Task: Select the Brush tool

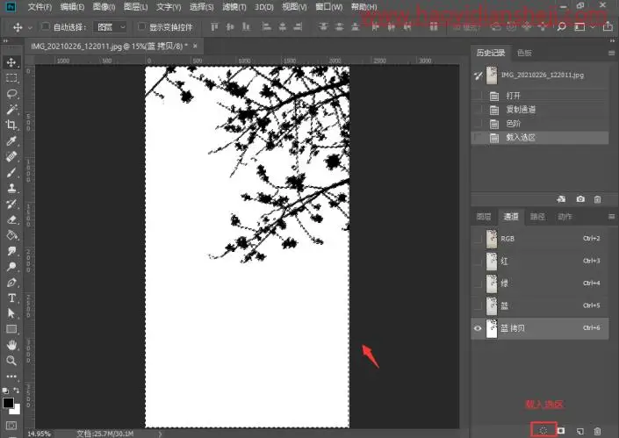Action: click(11, 172)
